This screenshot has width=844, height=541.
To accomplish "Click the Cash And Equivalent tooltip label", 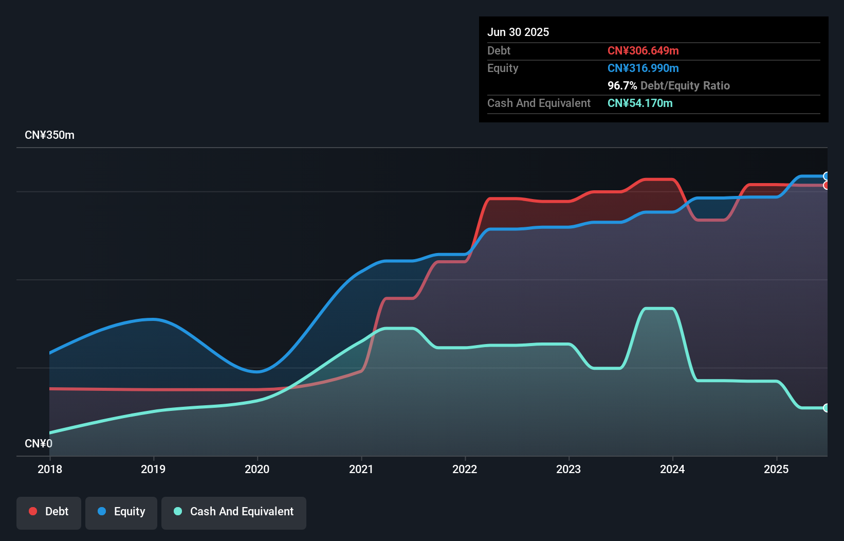I will point(539,103).
